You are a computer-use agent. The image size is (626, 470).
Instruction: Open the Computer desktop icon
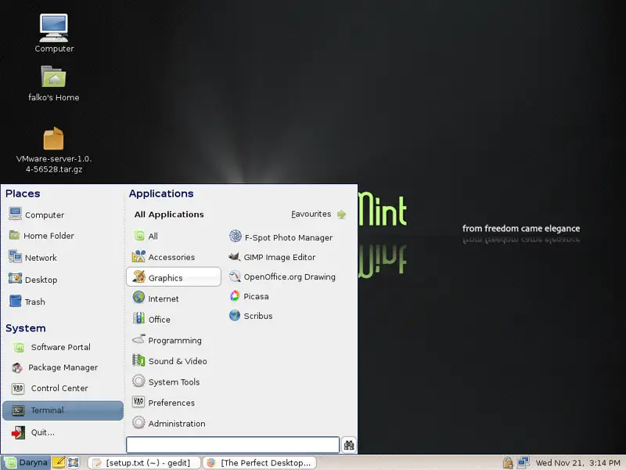point(54,34)
